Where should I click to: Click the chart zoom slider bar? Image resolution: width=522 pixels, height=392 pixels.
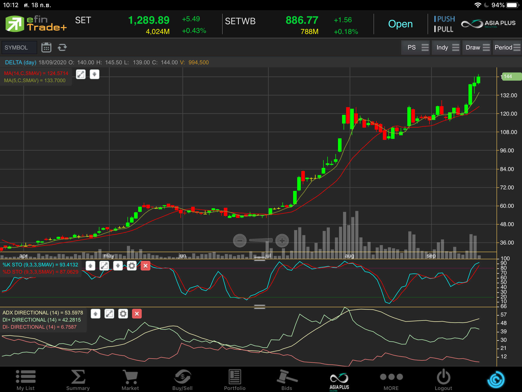[261, 240]
